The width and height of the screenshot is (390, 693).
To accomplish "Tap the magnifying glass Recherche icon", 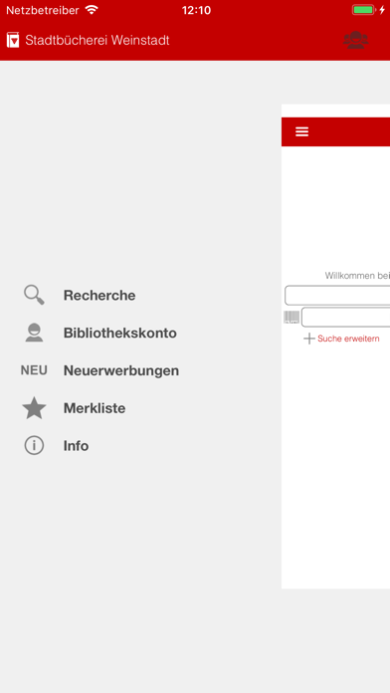I will tap(34, 295).
